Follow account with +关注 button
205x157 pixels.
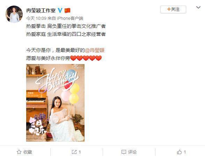click(173, 9)
